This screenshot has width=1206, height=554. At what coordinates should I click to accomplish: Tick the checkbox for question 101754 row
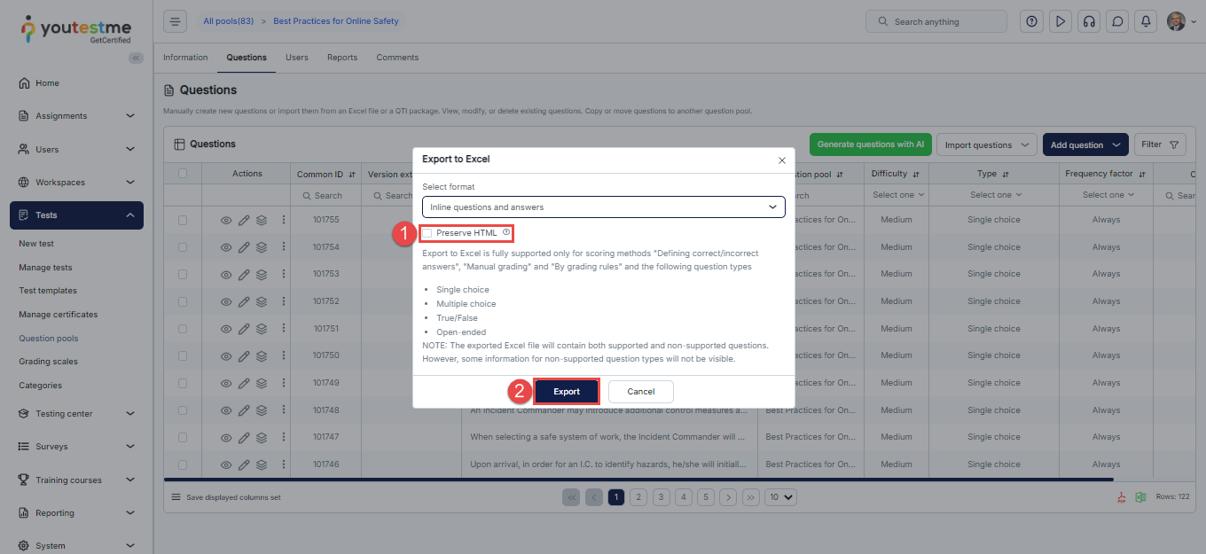[x=183, y=247]
